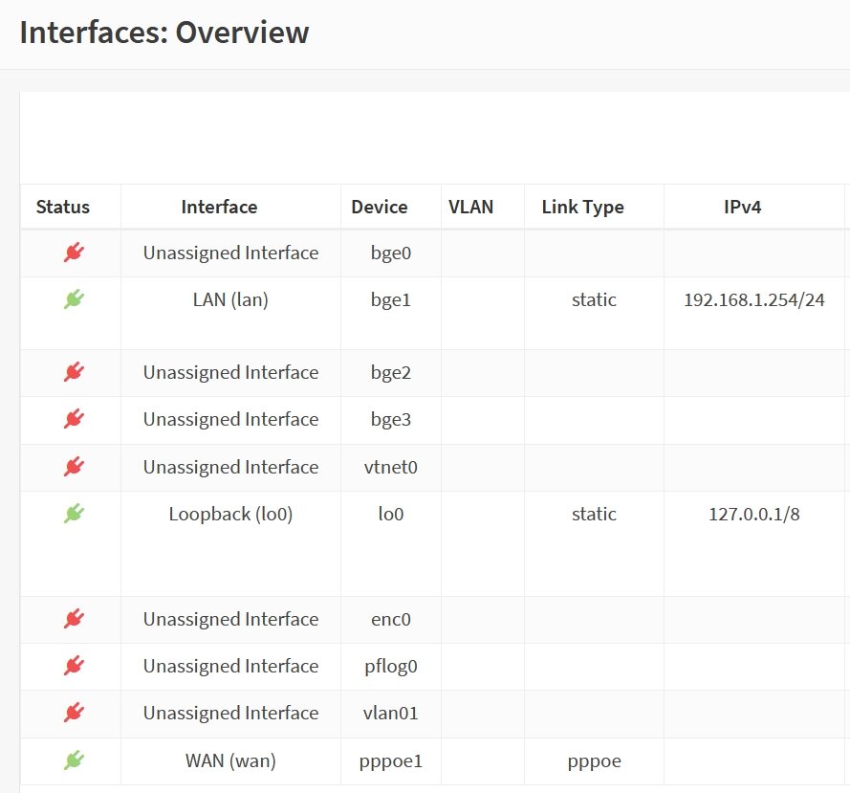Click the red status plug icon for bge2

(x=74, y=372)
